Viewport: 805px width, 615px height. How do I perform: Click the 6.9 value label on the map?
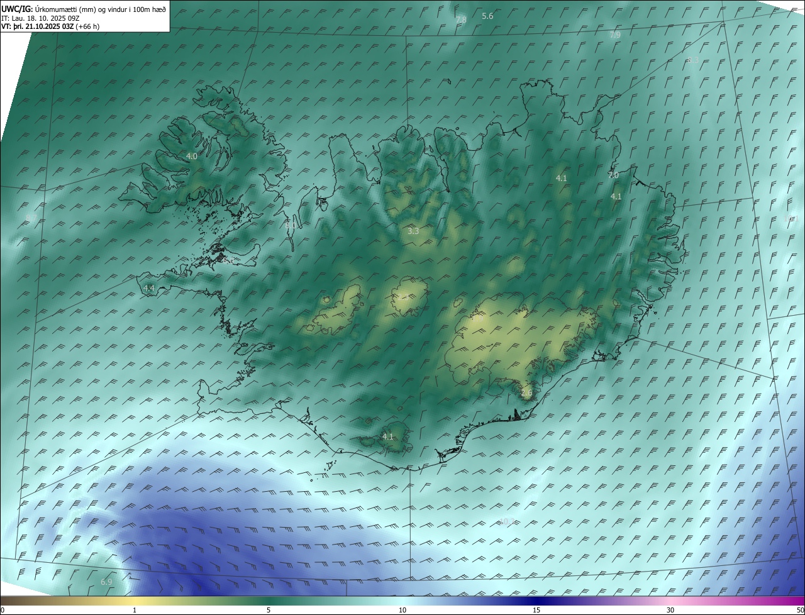click(x=106, y=582)
